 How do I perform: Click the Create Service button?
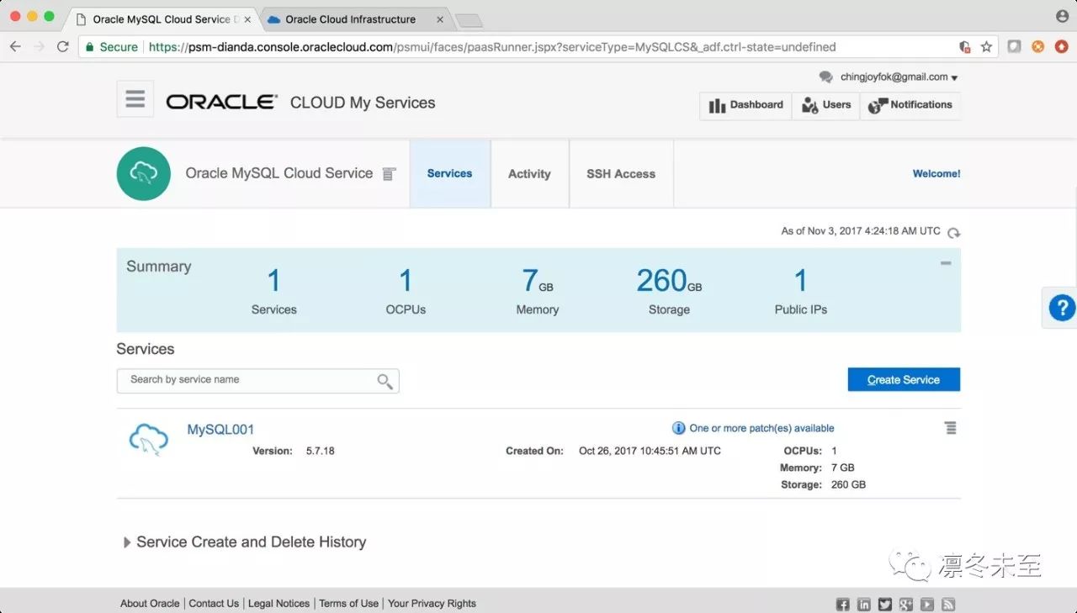tap(904, 380)
